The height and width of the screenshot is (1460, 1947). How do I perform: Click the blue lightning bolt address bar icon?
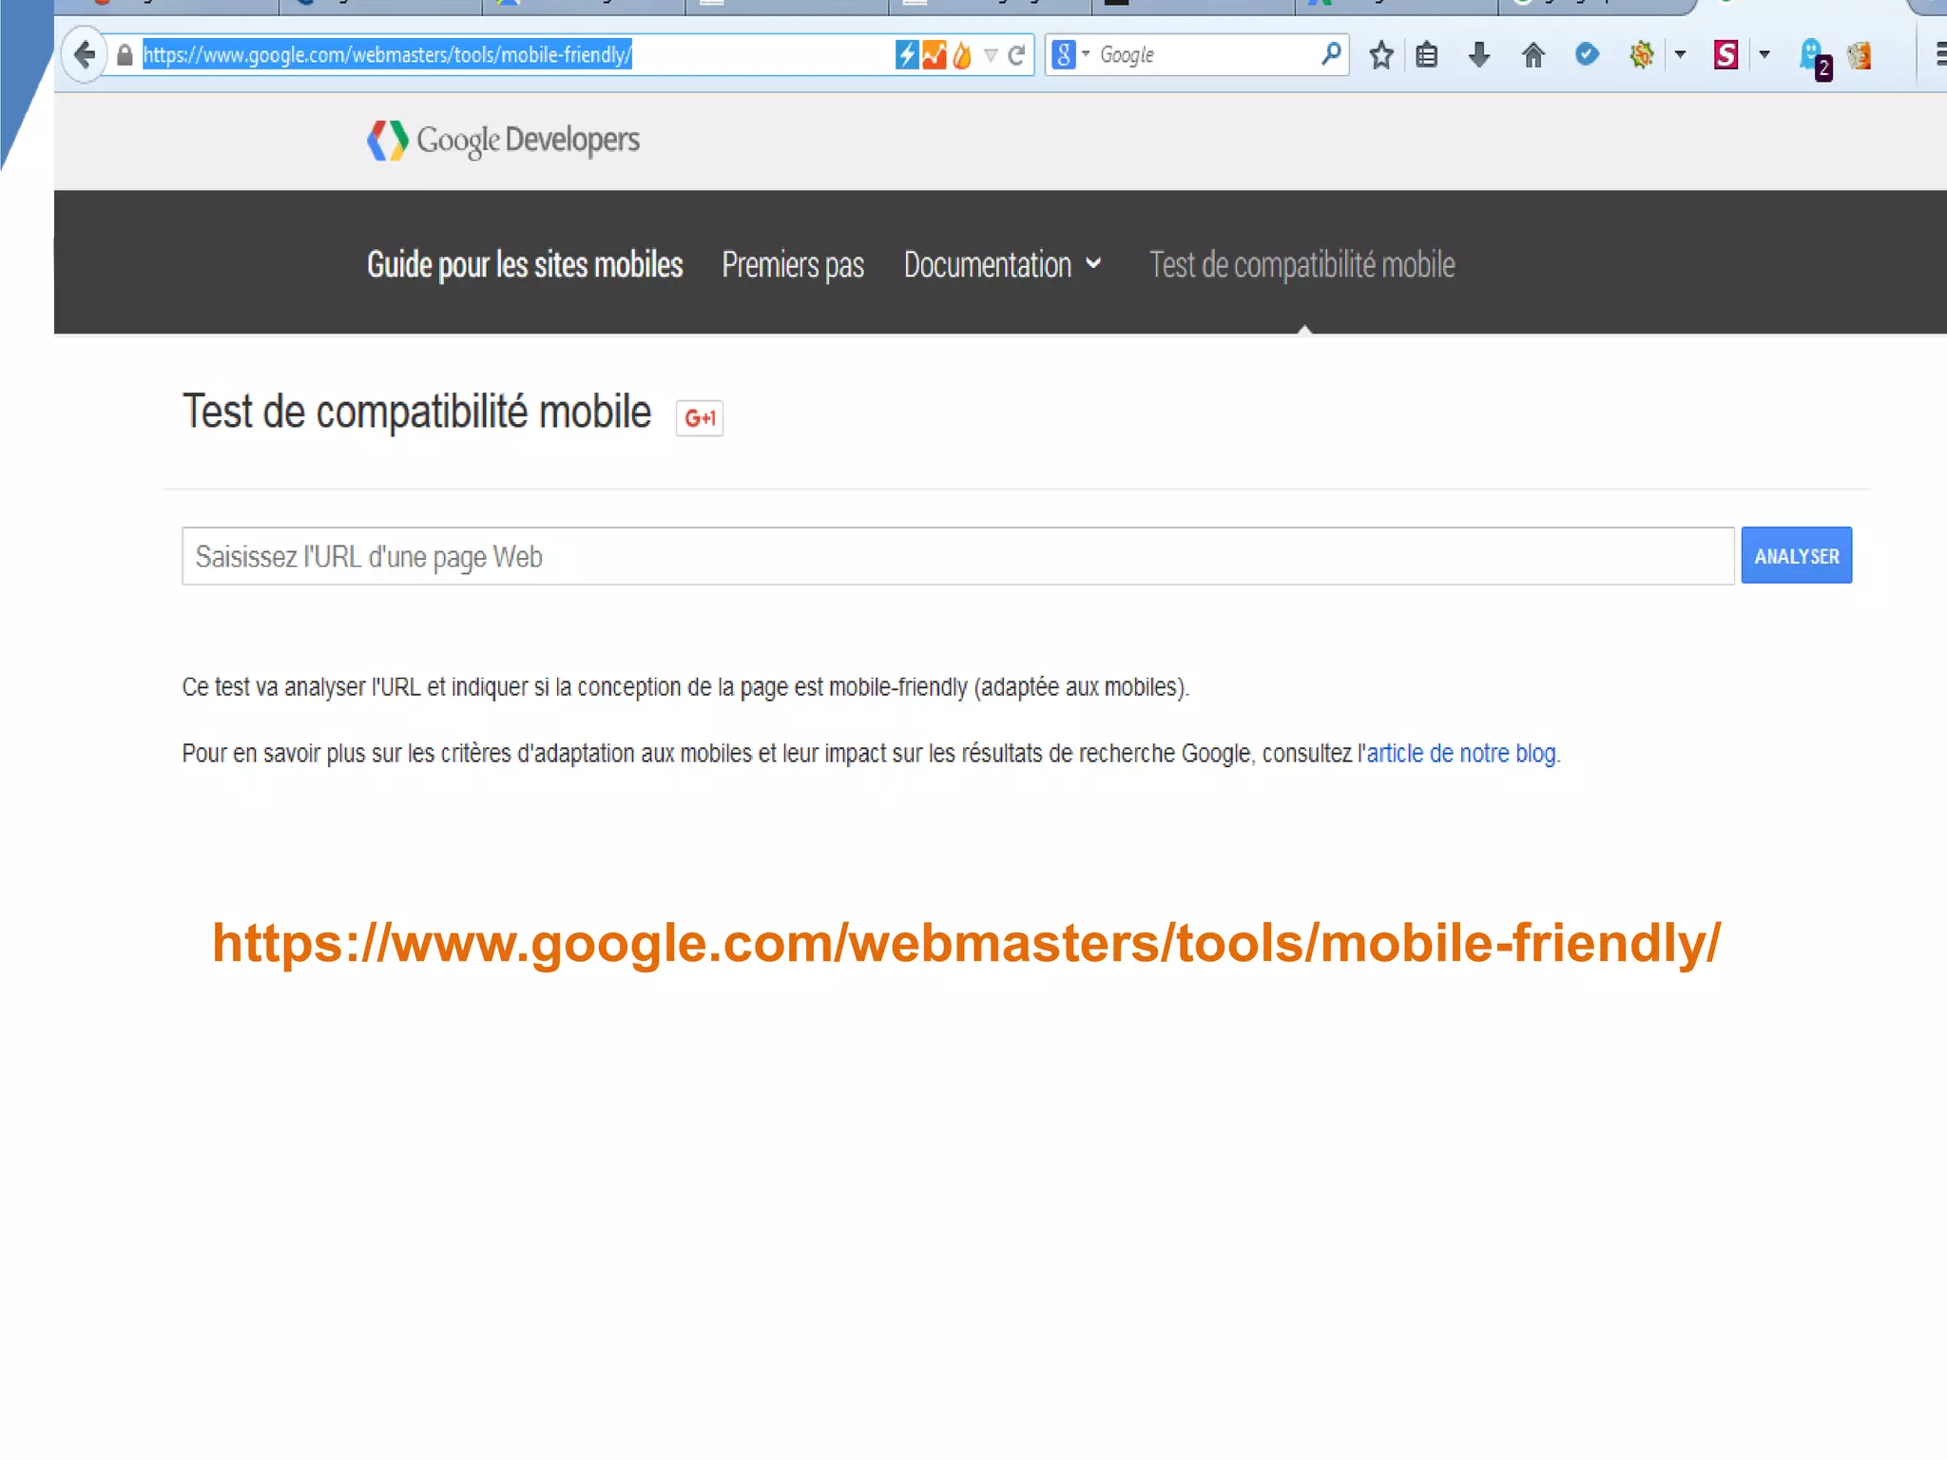[x=907, y=55]
